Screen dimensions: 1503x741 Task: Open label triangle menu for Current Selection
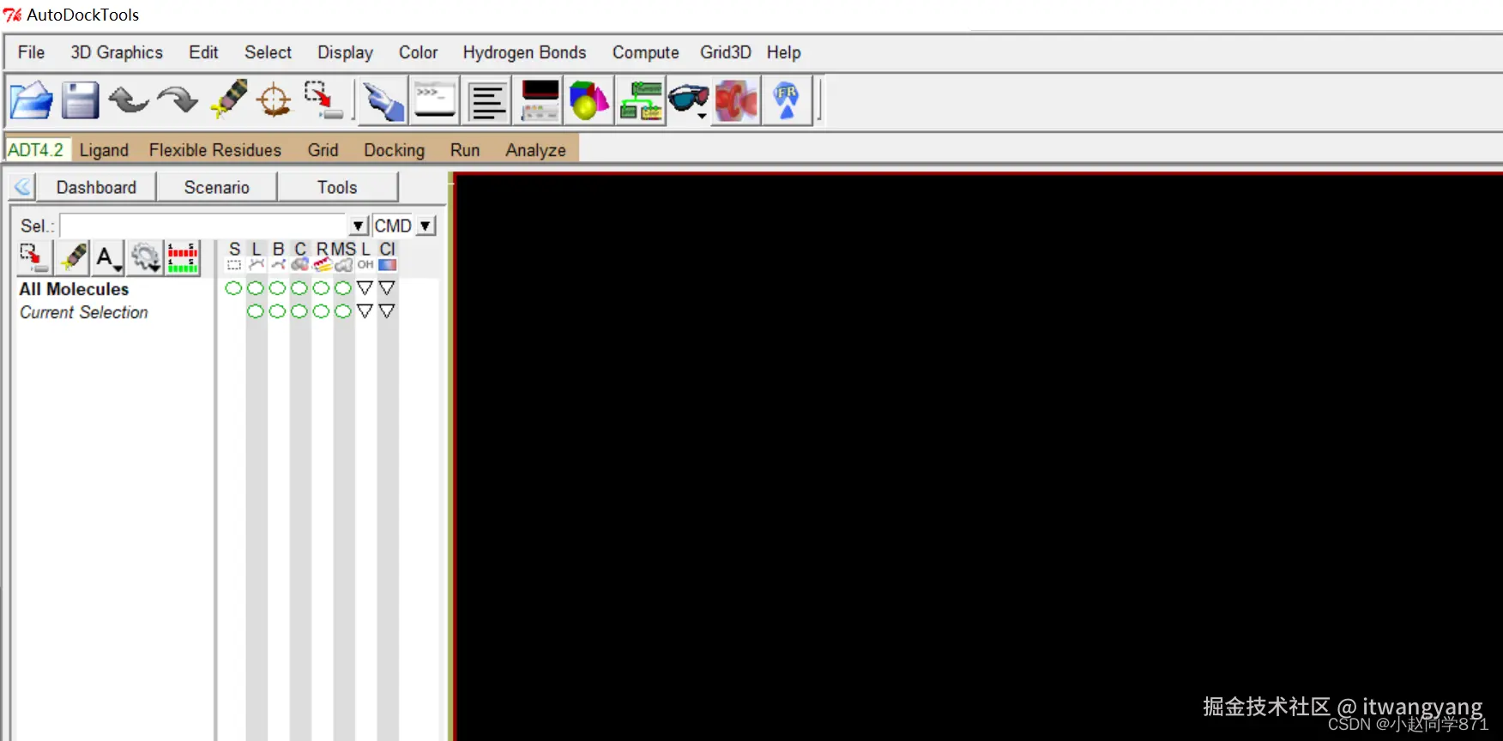coord(365,310)
